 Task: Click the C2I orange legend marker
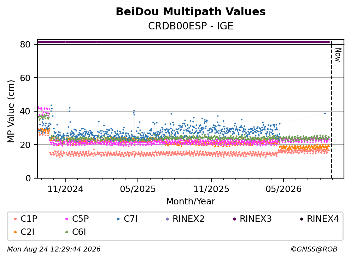coord(16,232)
